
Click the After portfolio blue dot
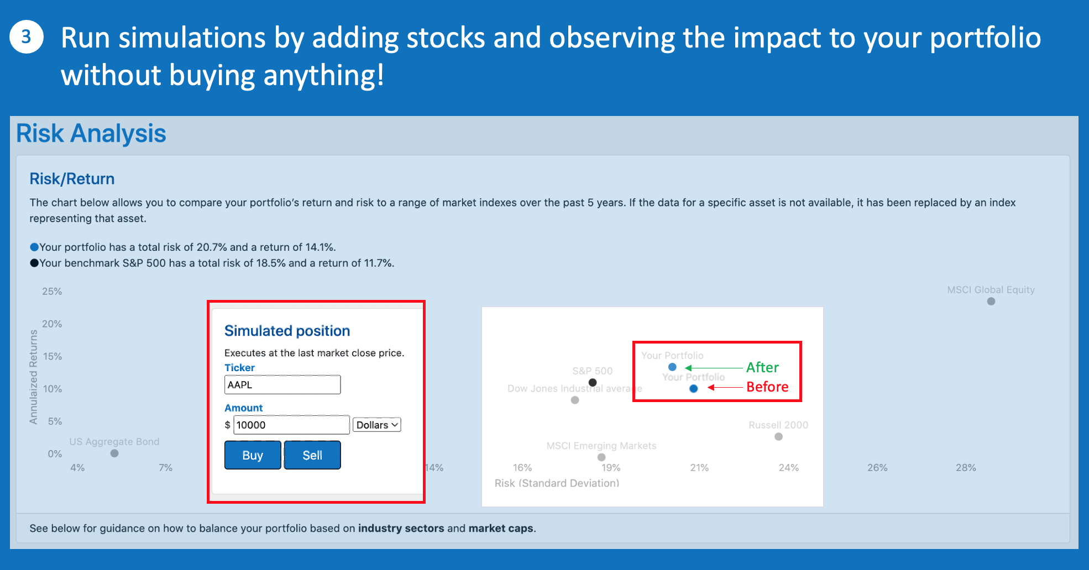[x=672, y=367]
